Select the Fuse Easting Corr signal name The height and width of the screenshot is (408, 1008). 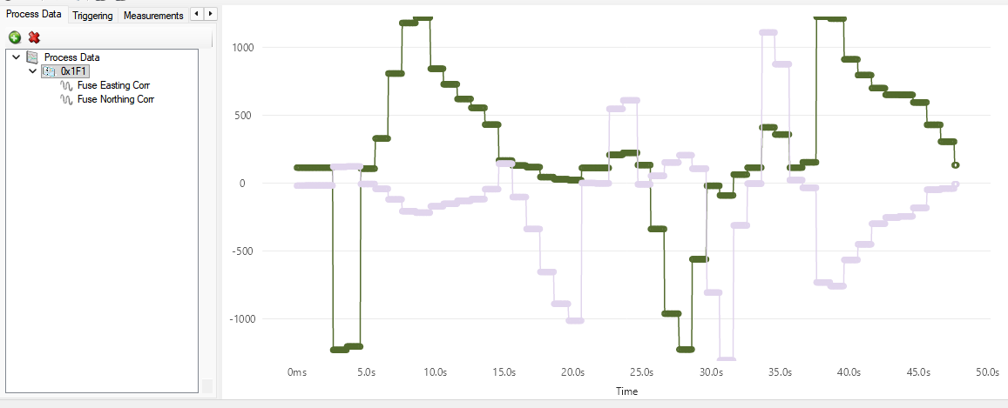(x=113, y=85)
